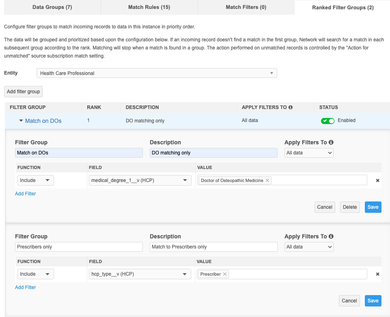390x317 pixels.
Task: Click info icon in Apply Filters To column header
Action: [x=291, y=107]
